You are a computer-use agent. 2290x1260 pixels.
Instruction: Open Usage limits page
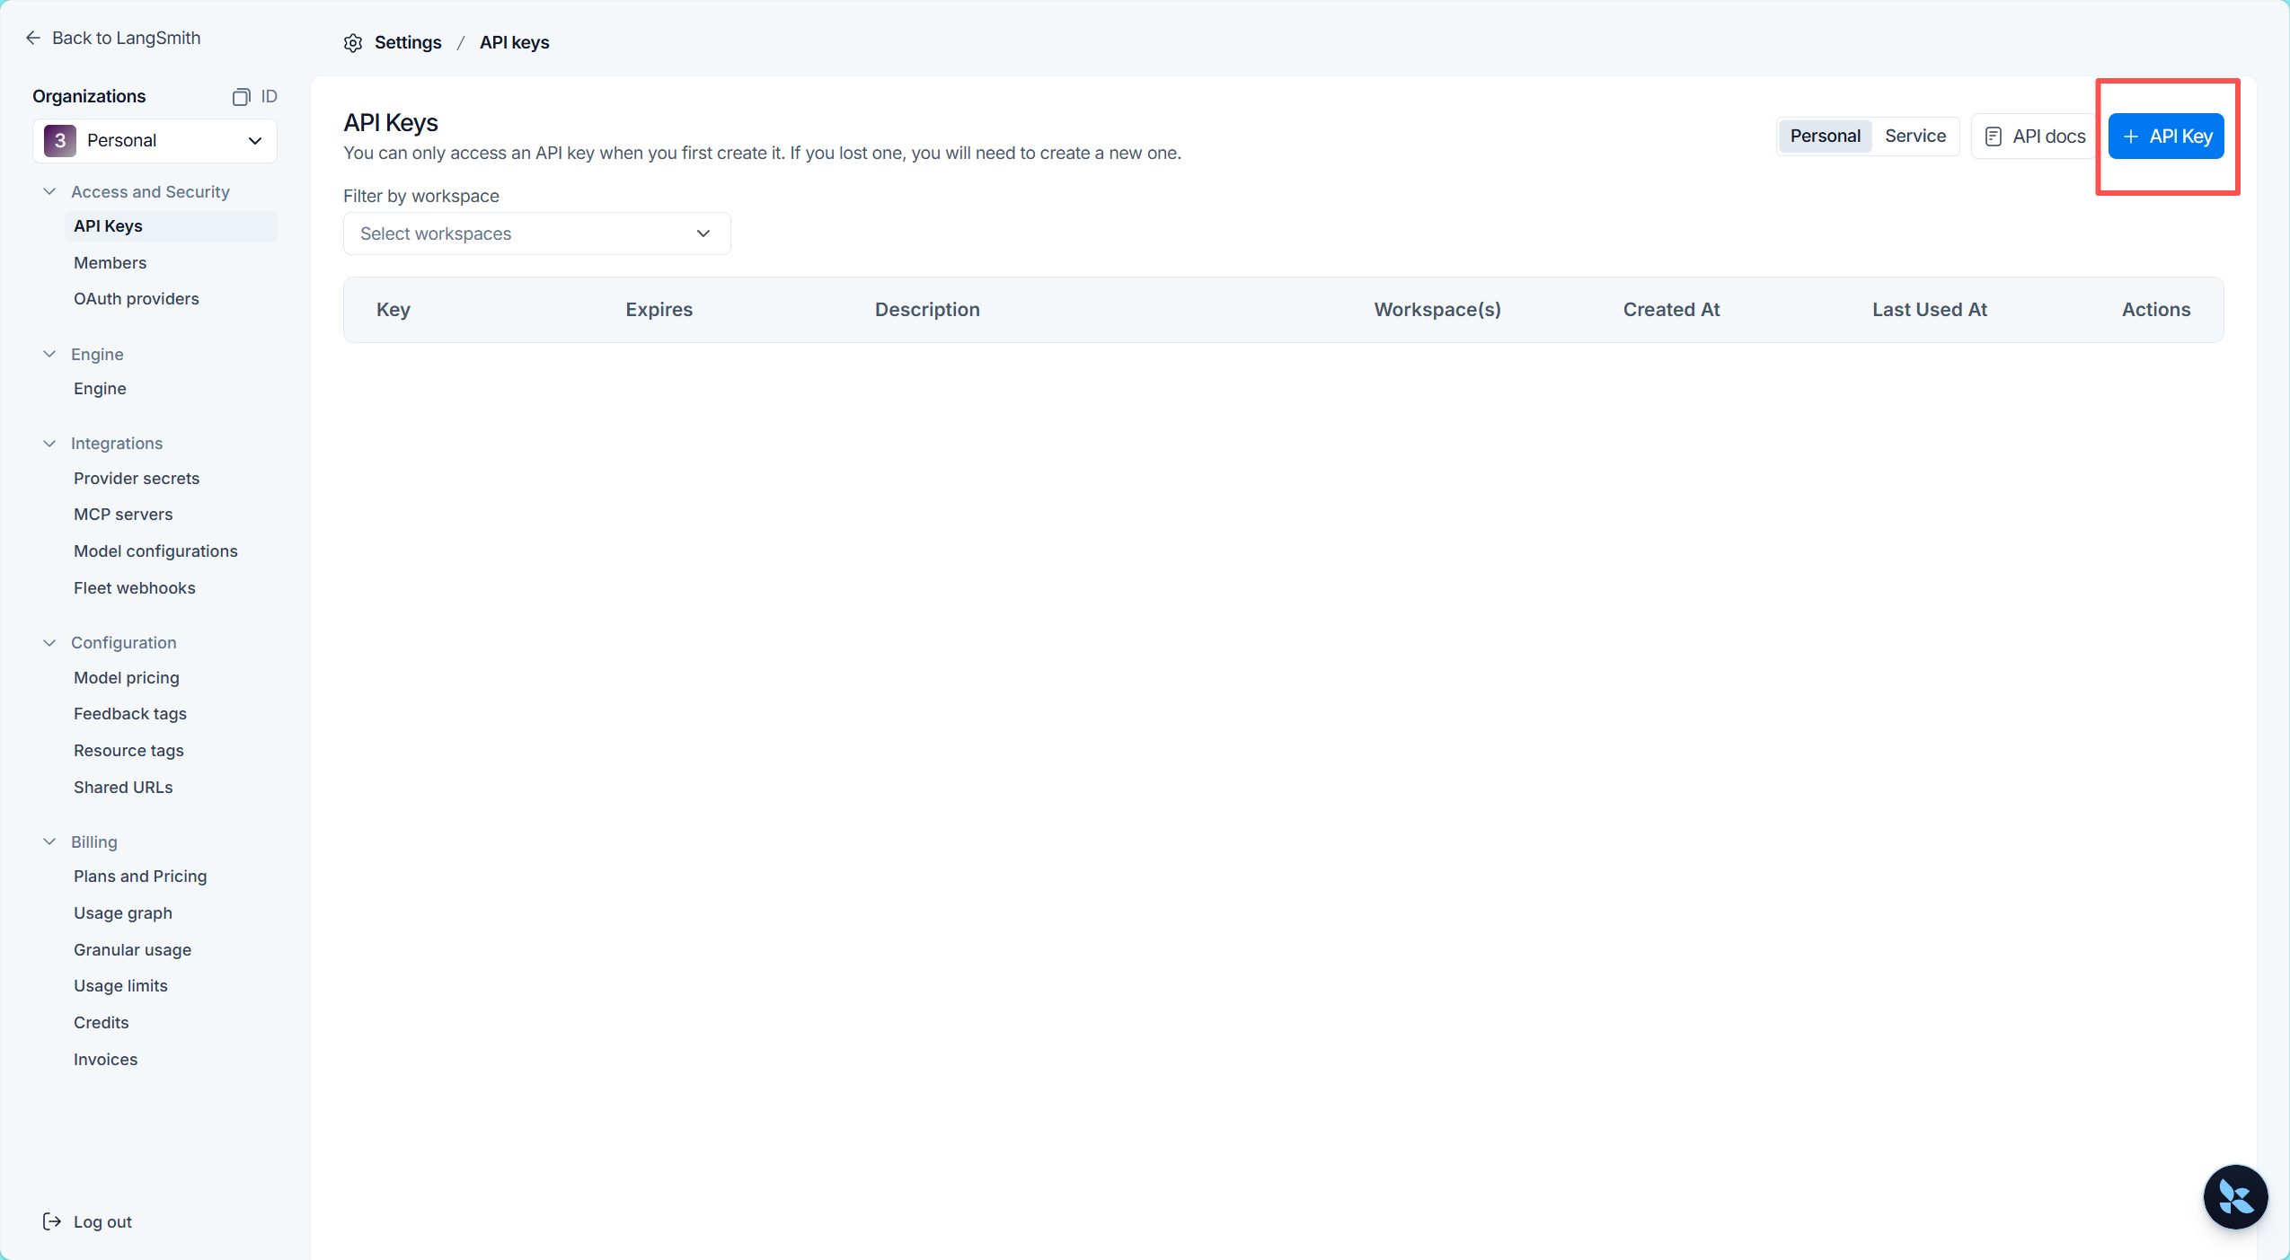coord(120,986)
